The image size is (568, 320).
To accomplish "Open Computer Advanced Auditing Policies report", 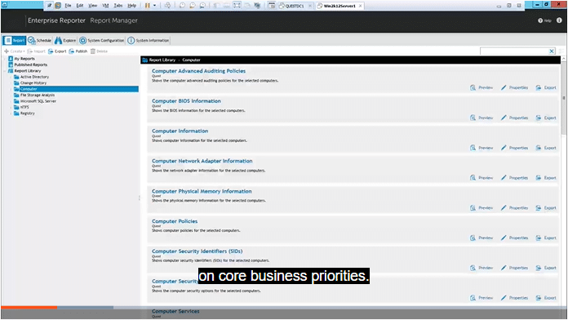I will point(198,71).
